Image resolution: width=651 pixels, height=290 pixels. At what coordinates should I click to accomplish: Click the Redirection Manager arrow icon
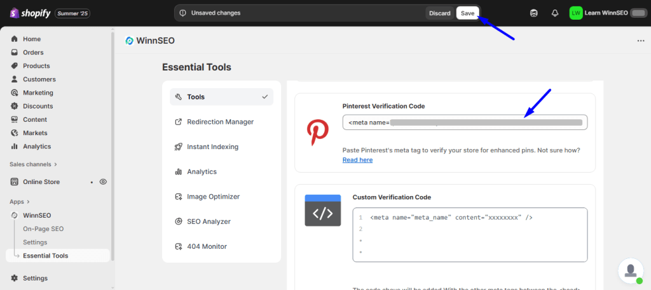tap(179, 122)
